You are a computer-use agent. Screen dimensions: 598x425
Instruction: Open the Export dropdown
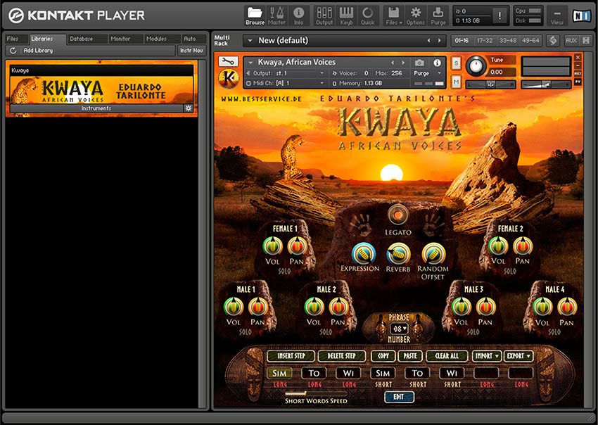(x=519, y=356)
